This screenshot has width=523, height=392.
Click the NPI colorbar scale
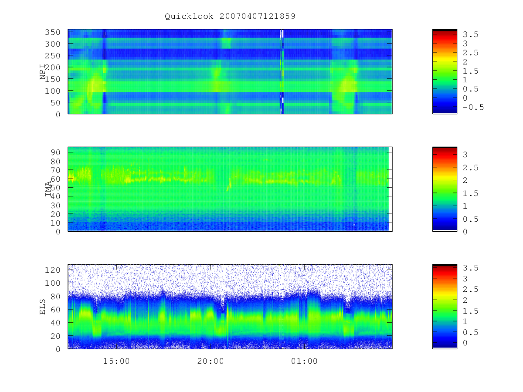pyautogui.click(x=445, y=71)
